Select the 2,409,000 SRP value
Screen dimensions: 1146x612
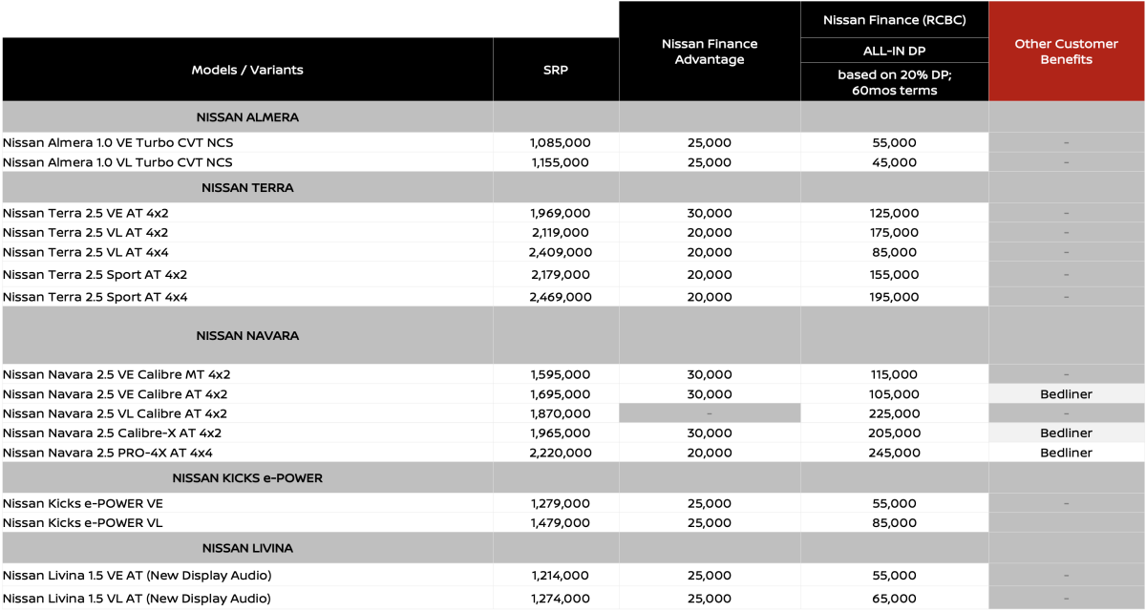(x=560, y=253)
